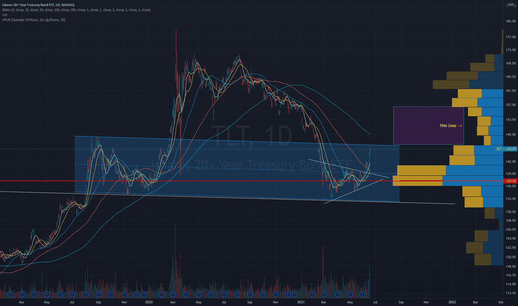This screenshot has width=518, height=306.
Task: Click the 149.50 price axis label
Action: (511, 135)
